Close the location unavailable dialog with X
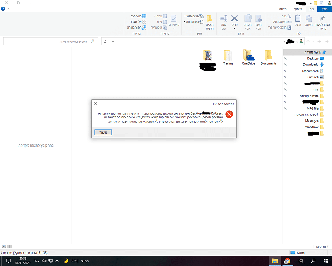Screen dimensions: 332x266 click(95, 103)
